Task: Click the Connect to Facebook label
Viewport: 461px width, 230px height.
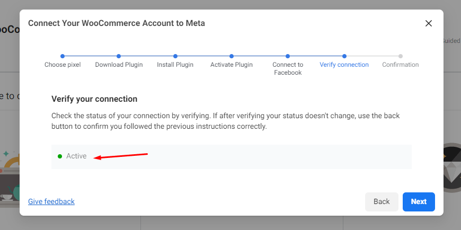Action: (x=288, y=68)
